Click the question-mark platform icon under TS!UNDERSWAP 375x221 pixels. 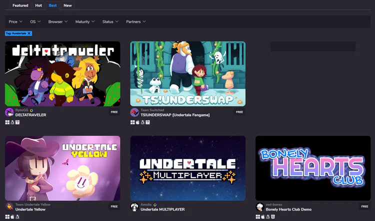click(x=148, y=122)
